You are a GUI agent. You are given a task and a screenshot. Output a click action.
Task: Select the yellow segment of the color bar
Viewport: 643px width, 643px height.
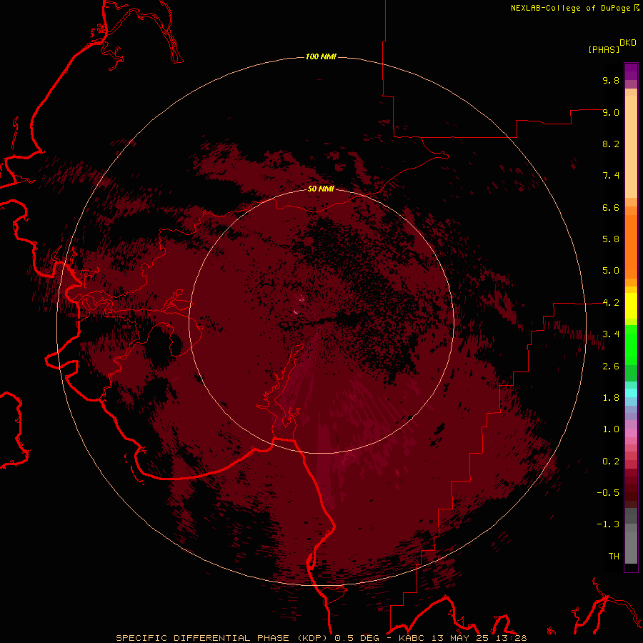pyautogui.click(x=631, y=306)
